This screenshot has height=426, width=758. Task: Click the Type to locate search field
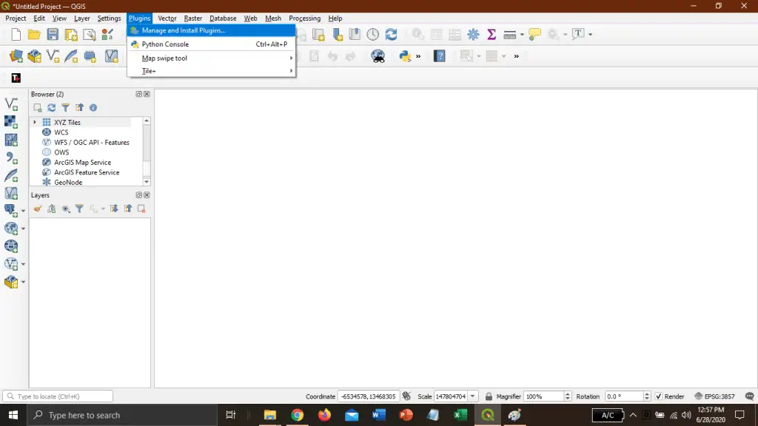tap(58, 396)
